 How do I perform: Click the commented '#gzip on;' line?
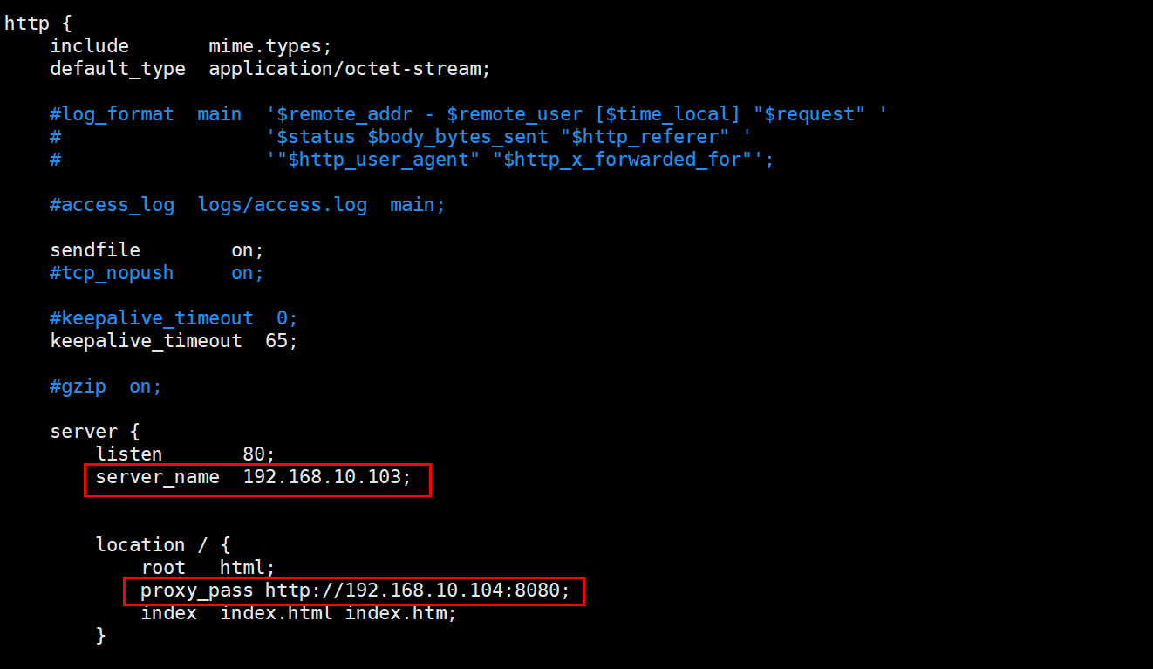(x=106, y=386)
